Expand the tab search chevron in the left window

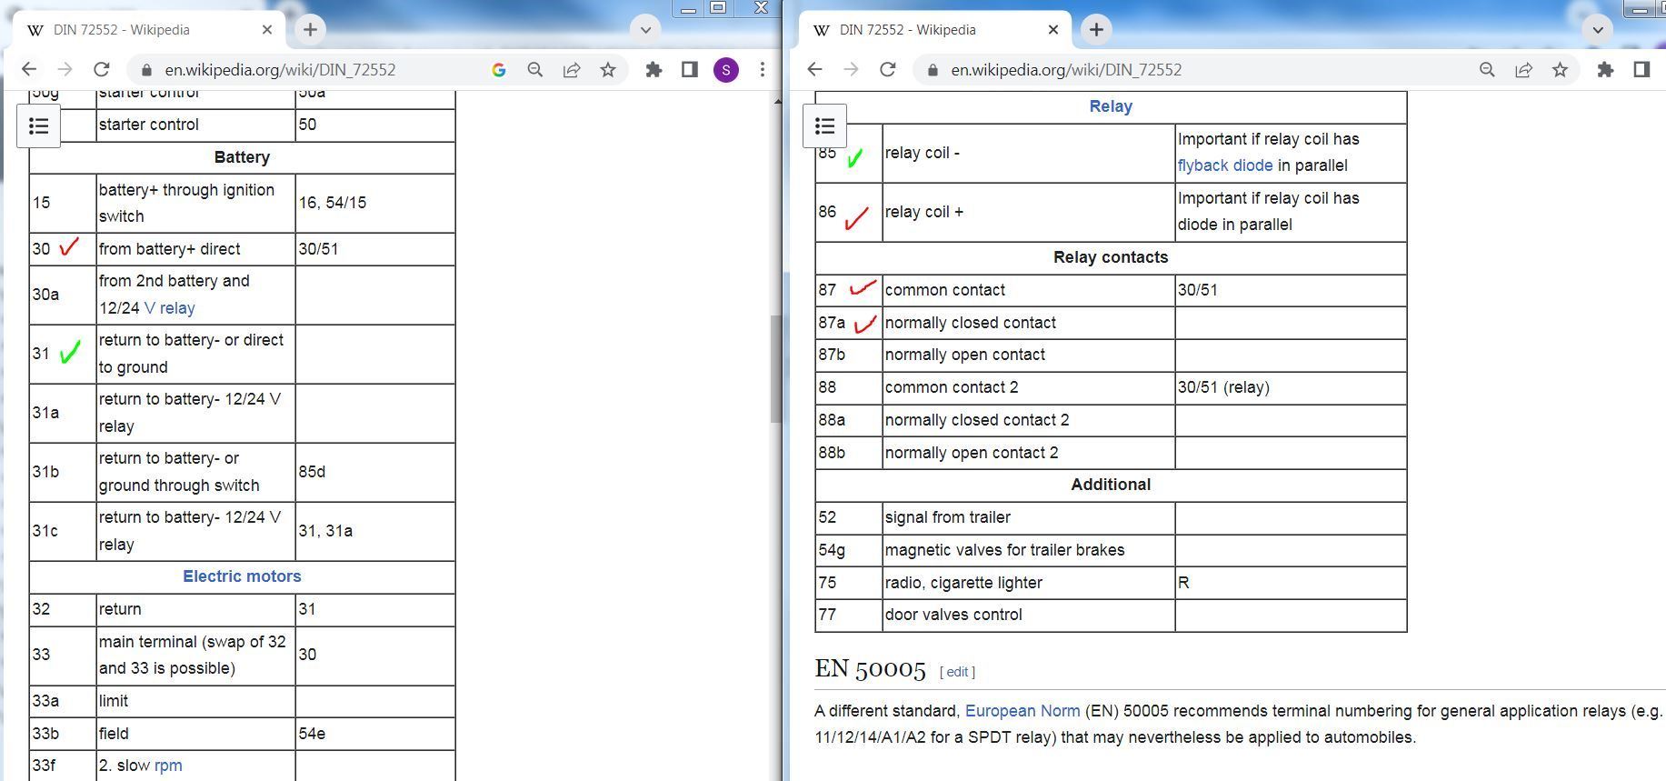tap(645, 29)
